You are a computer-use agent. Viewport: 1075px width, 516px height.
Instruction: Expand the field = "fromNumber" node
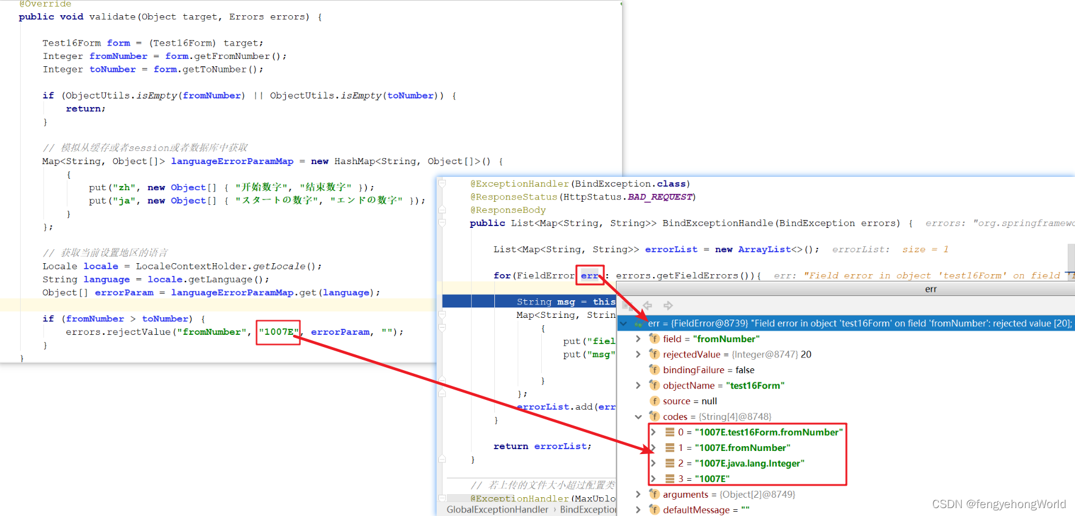pyautogui.click(x=638, y=339)
